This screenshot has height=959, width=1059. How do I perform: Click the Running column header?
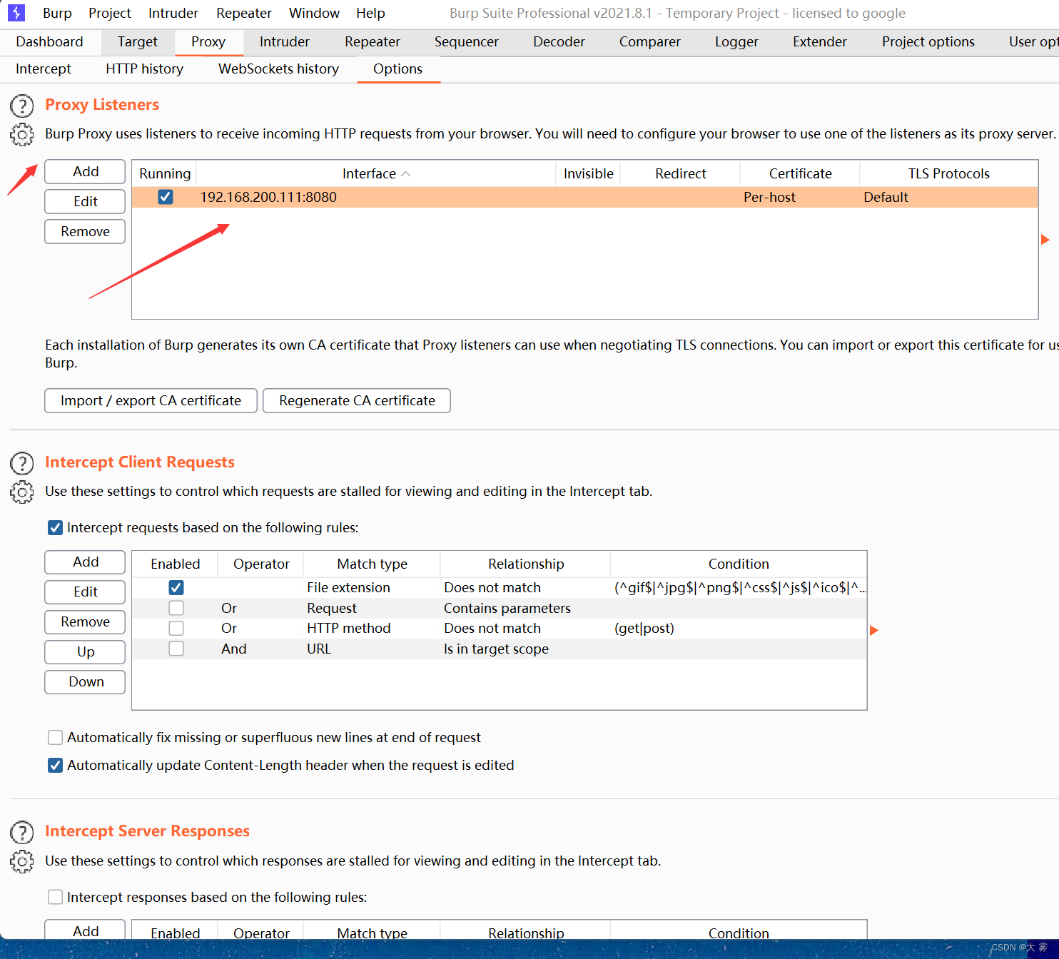click(x=165, y=173)
